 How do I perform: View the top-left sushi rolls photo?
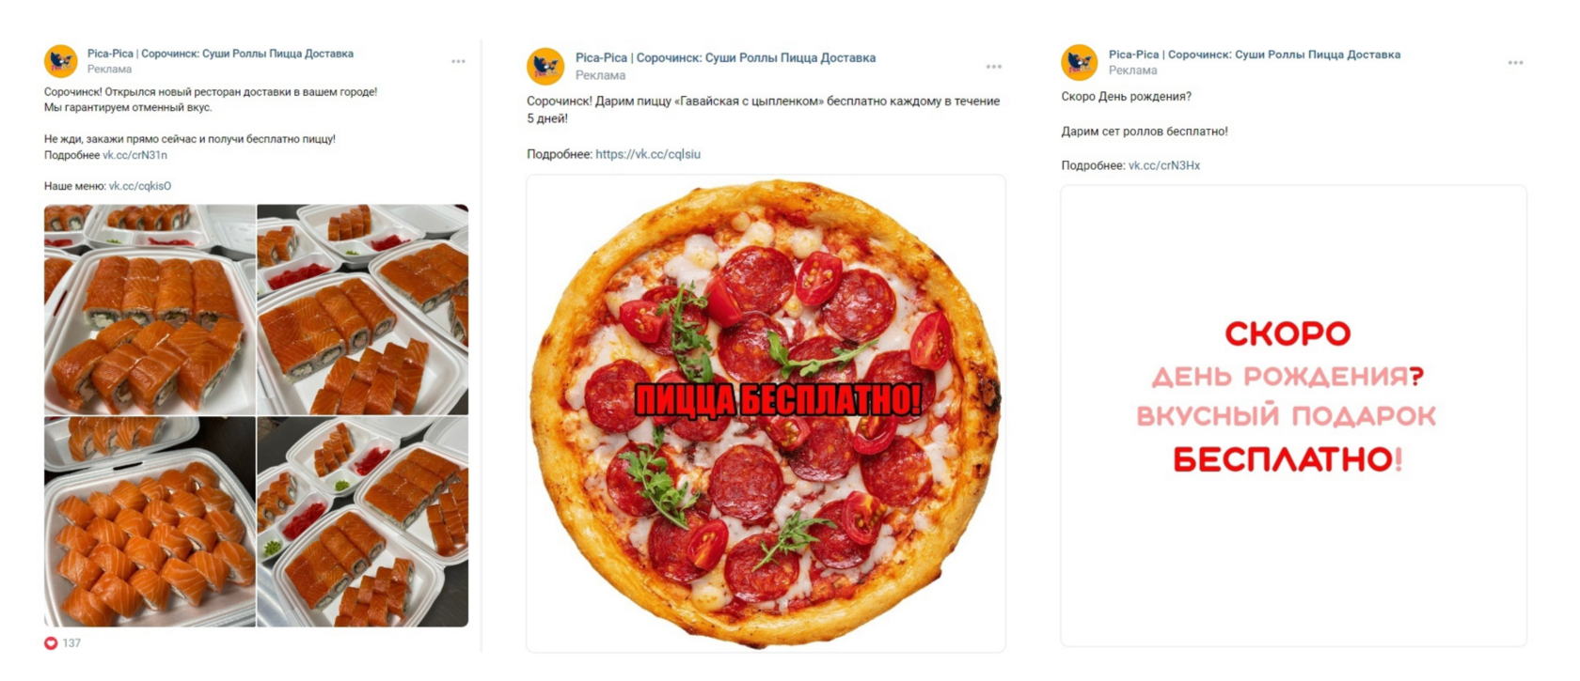150,309
